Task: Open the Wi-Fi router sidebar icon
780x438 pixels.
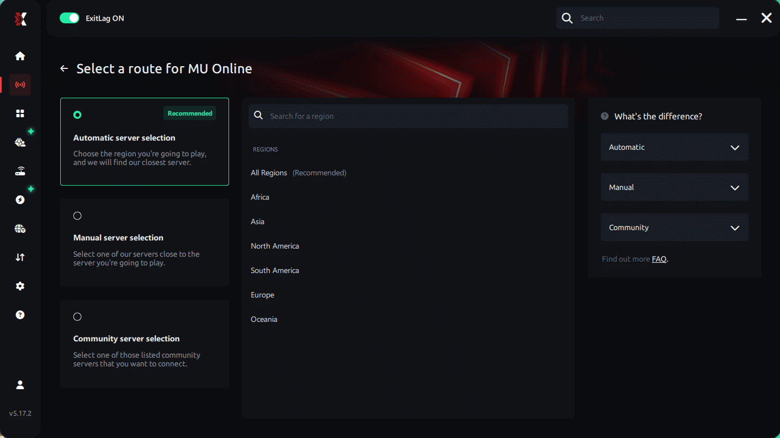Action: point(20,172)
